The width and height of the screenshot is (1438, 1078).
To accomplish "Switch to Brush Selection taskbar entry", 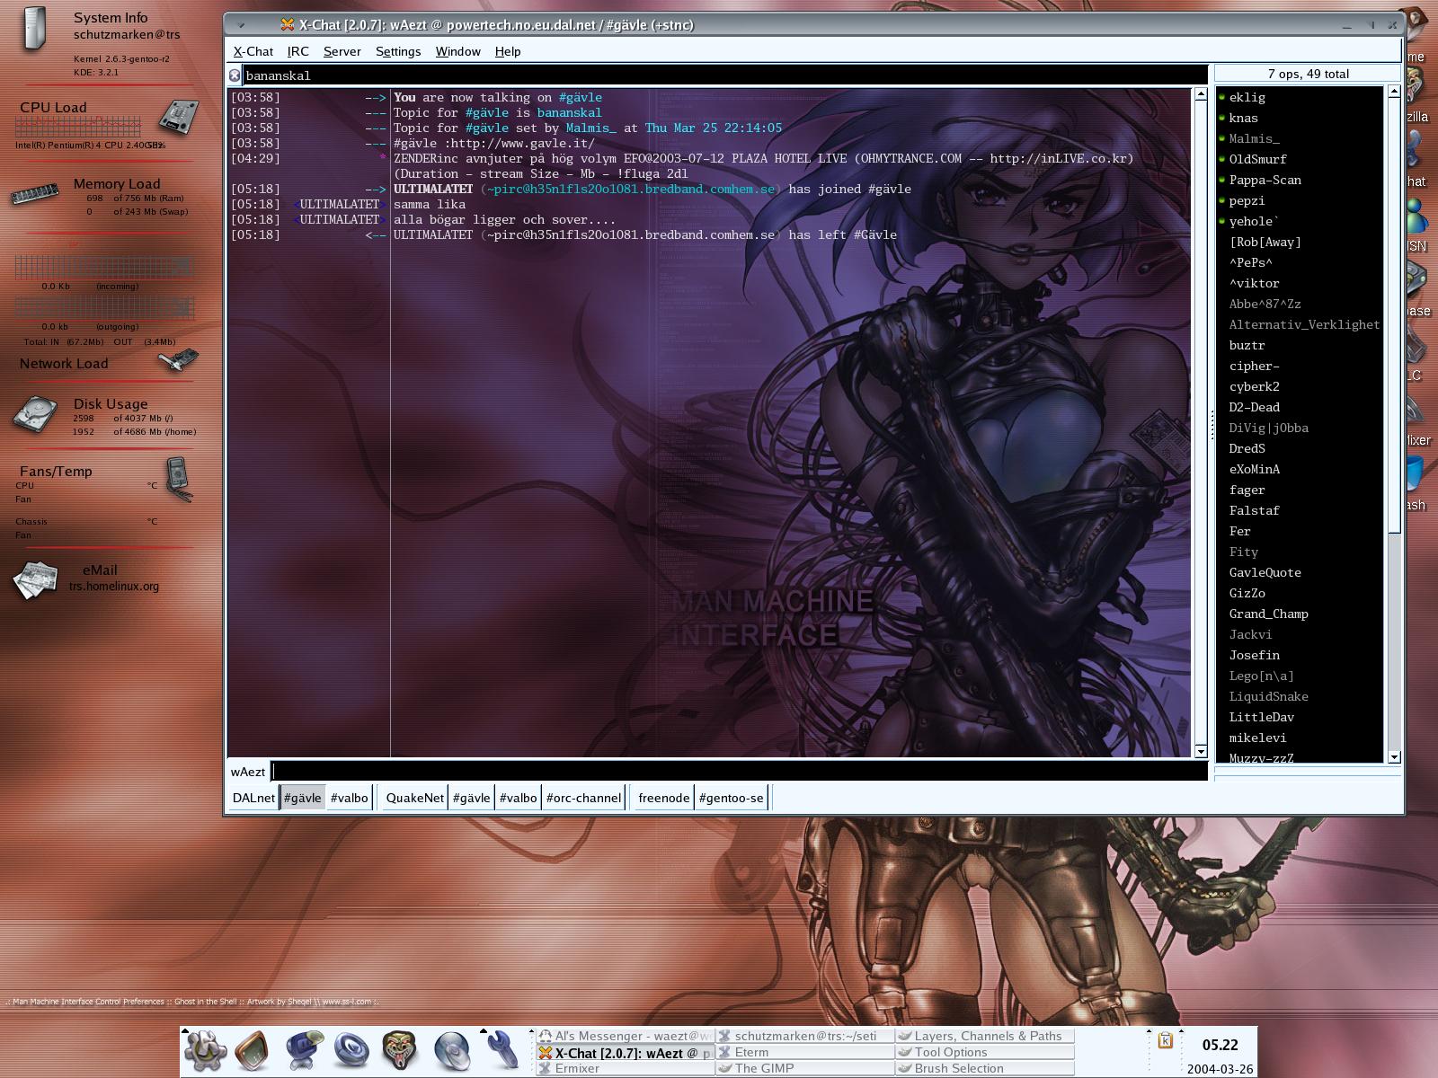I will pyautogui.click(x=985, y=1068).
